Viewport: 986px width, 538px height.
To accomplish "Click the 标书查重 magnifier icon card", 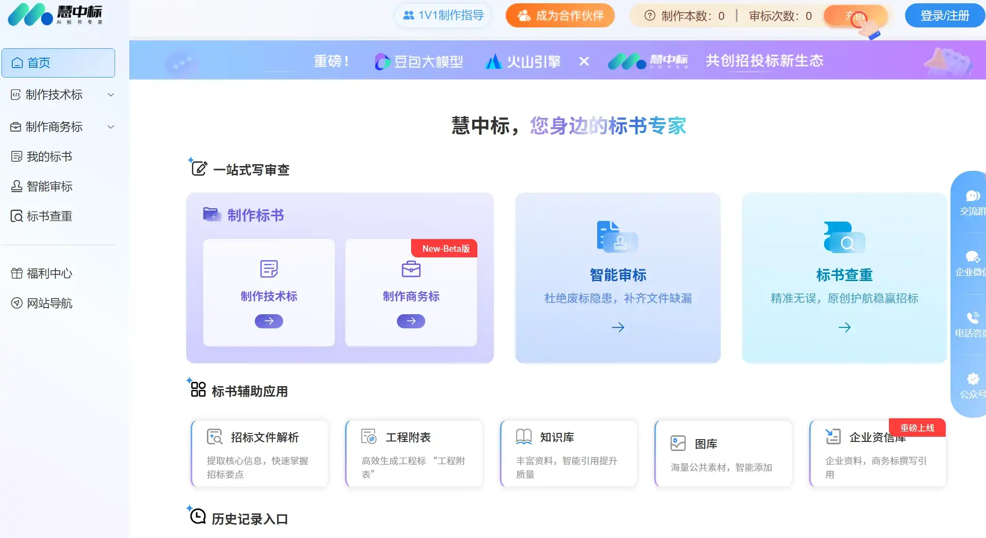I will click(x=844, y=237).
